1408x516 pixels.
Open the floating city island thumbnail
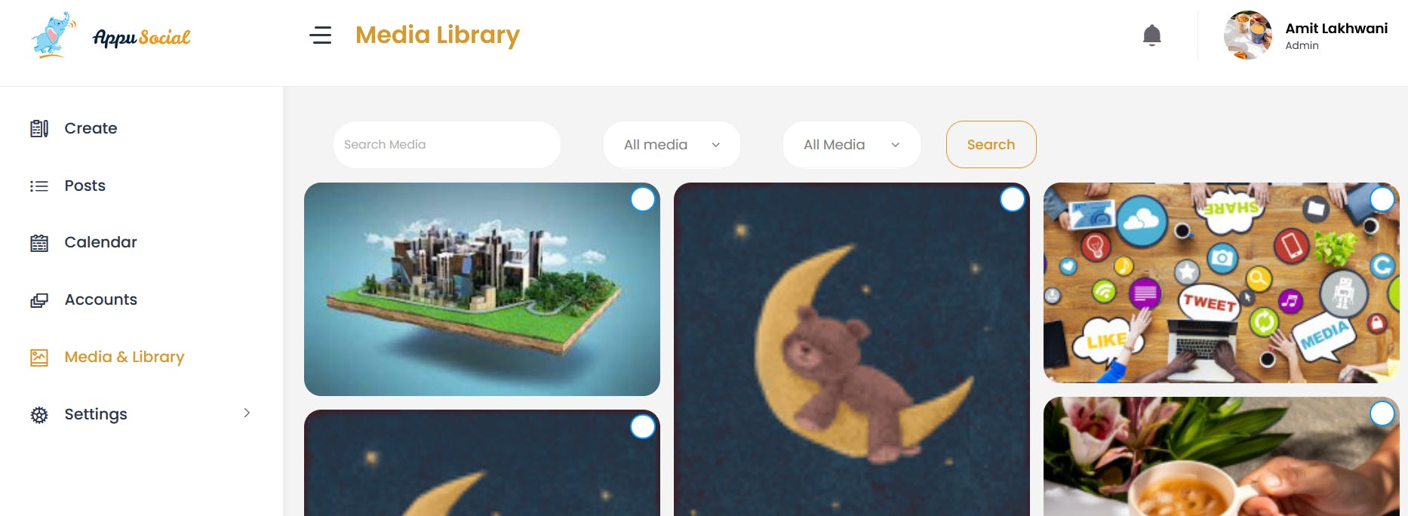point(482,289)
